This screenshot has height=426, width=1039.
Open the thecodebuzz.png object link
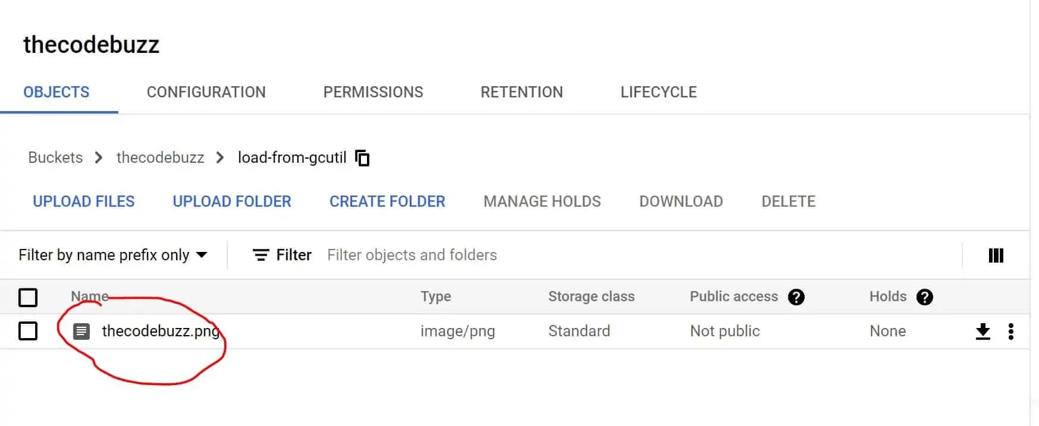(159, 331)
